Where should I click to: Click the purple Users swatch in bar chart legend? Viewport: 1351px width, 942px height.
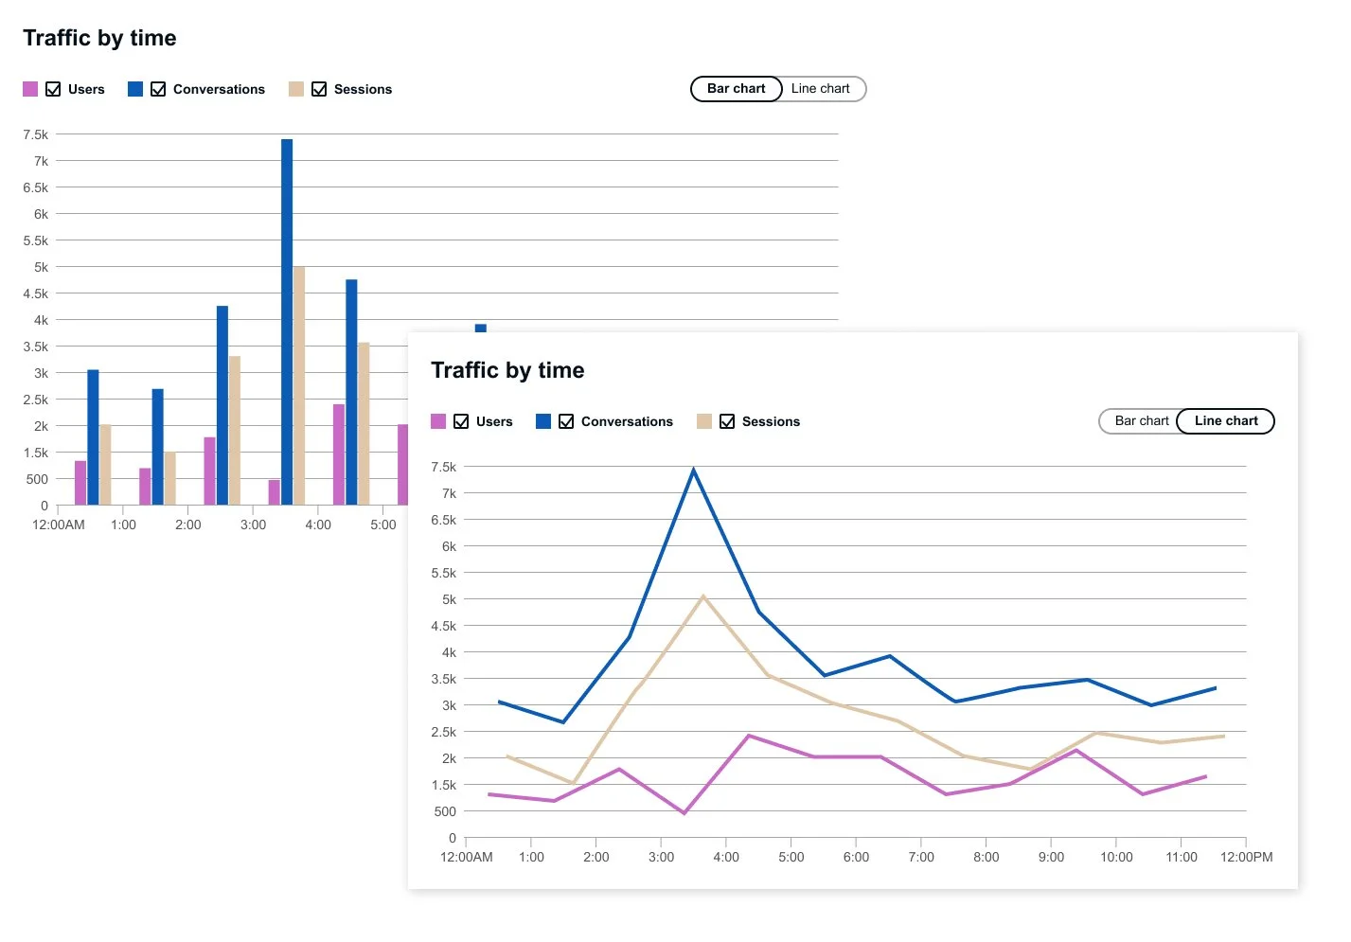30,89
